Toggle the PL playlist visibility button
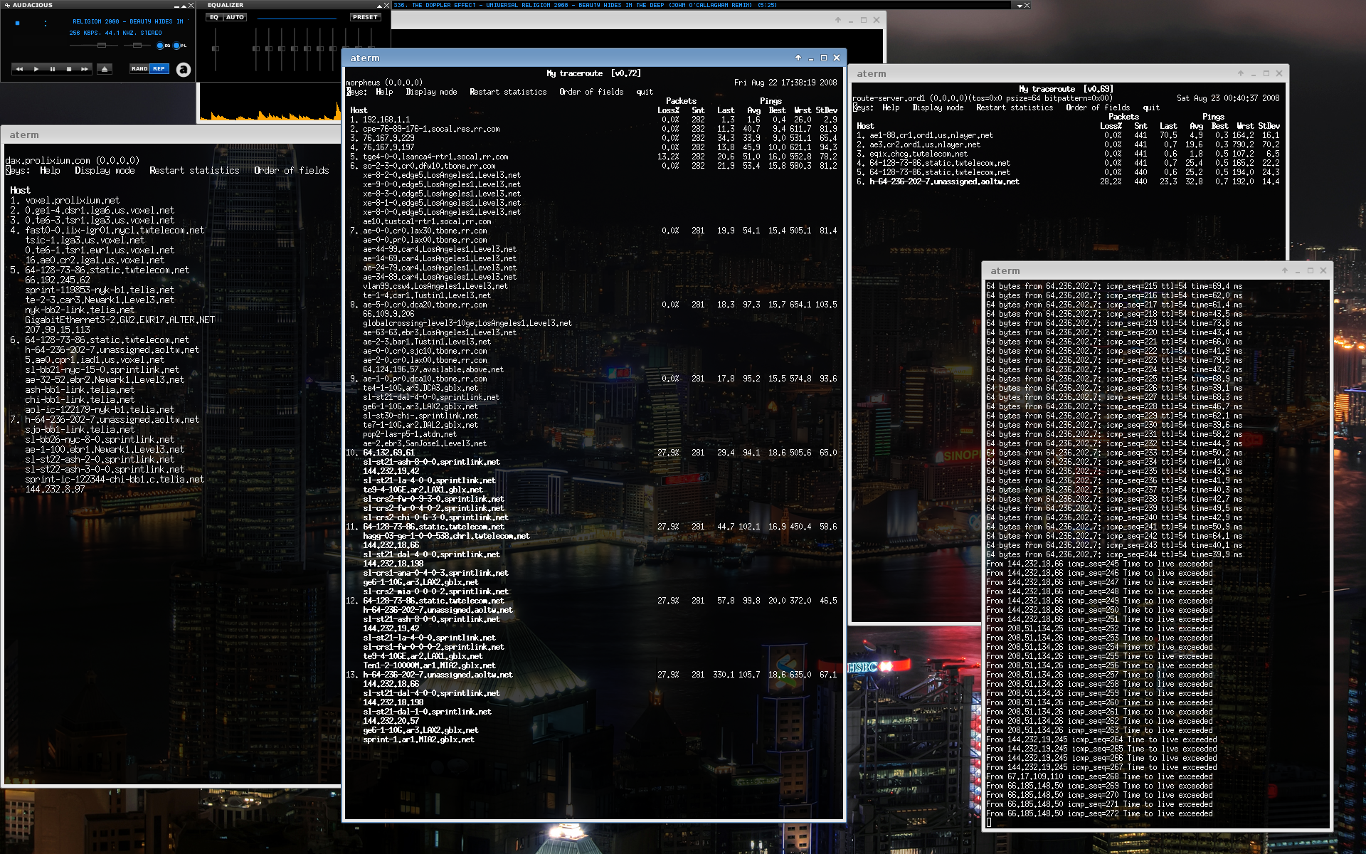The height and width of the screenshot is (854, 1366). coord(179,46)
